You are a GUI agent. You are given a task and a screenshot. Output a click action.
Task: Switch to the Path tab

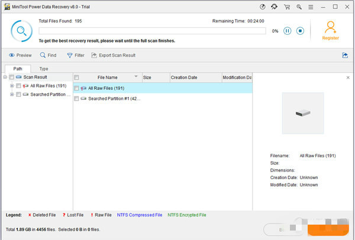(18, 69)
